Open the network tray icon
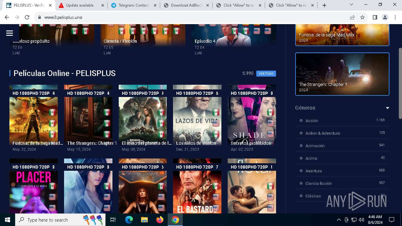402x226 pixels. tap(354, 220)
